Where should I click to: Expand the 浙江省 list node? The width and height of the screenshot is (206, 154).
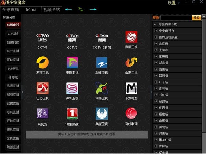coord(156,95)
